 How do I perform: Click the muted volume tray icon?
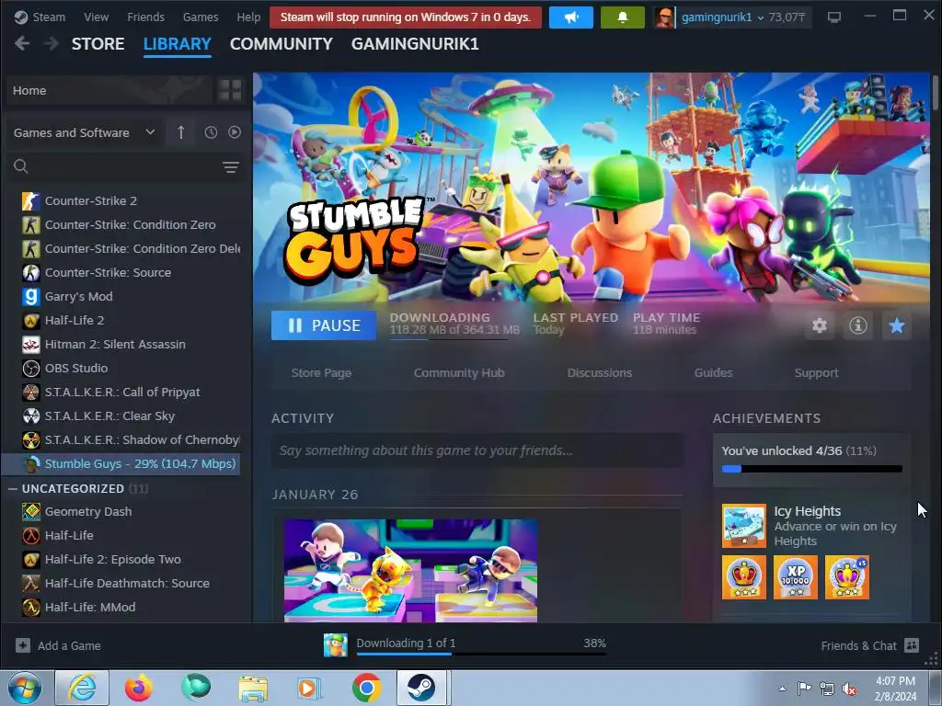click(x=849, y=689)
